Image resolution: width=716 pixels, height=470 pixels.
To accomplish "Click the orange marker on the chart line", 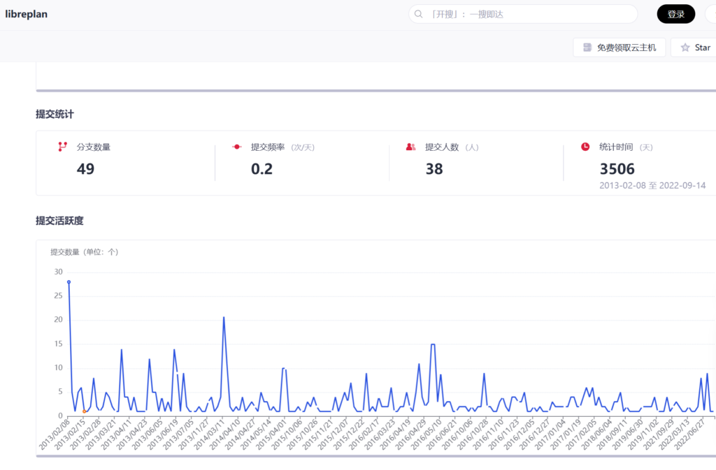I will 85,411.
